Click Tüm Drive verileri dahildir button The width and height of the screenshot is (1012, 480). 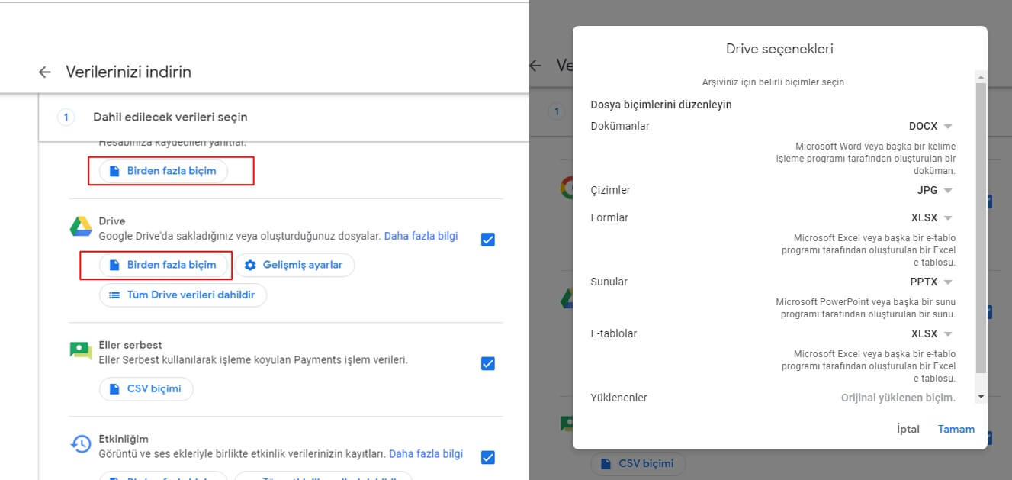point(183,295)
